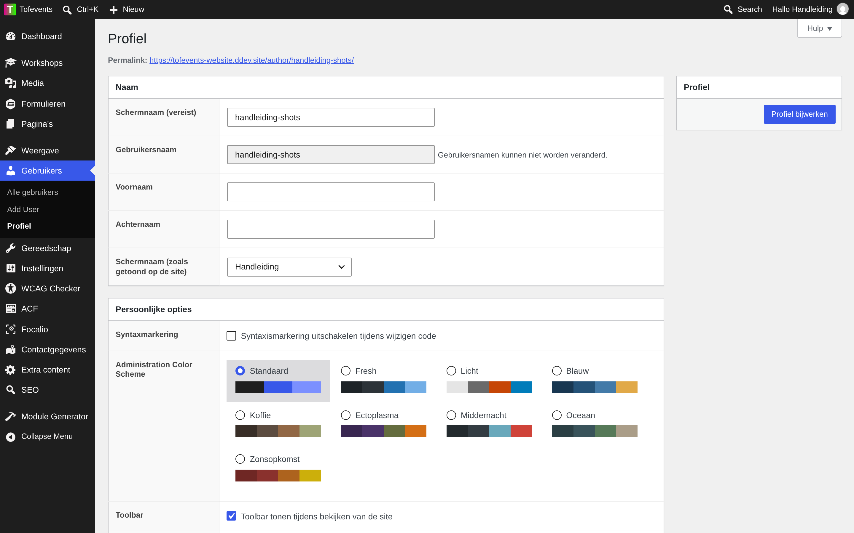Viewport: 854px width, 533px height.
Task: Click the Focalio target icon
Action: [11, 329]
